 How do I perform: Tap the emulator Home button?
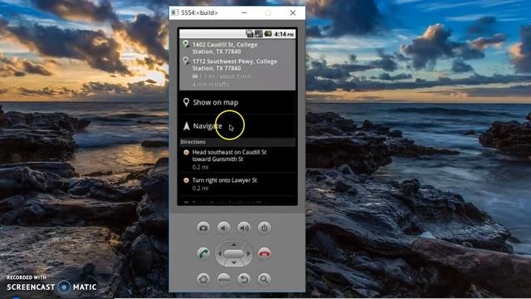pyautogui.click(x=203, y=279)
